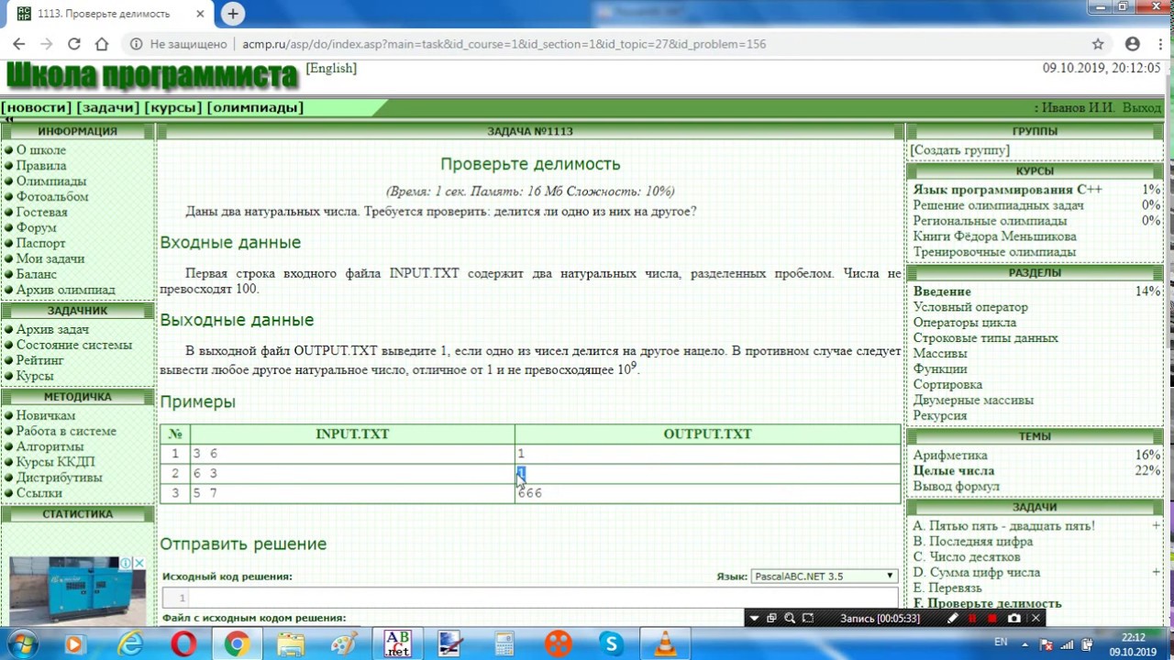This screenshot has width=1174, height=660.
Task: Click the pencil draw tool on recording bar
Action: (x=952, y=619)
